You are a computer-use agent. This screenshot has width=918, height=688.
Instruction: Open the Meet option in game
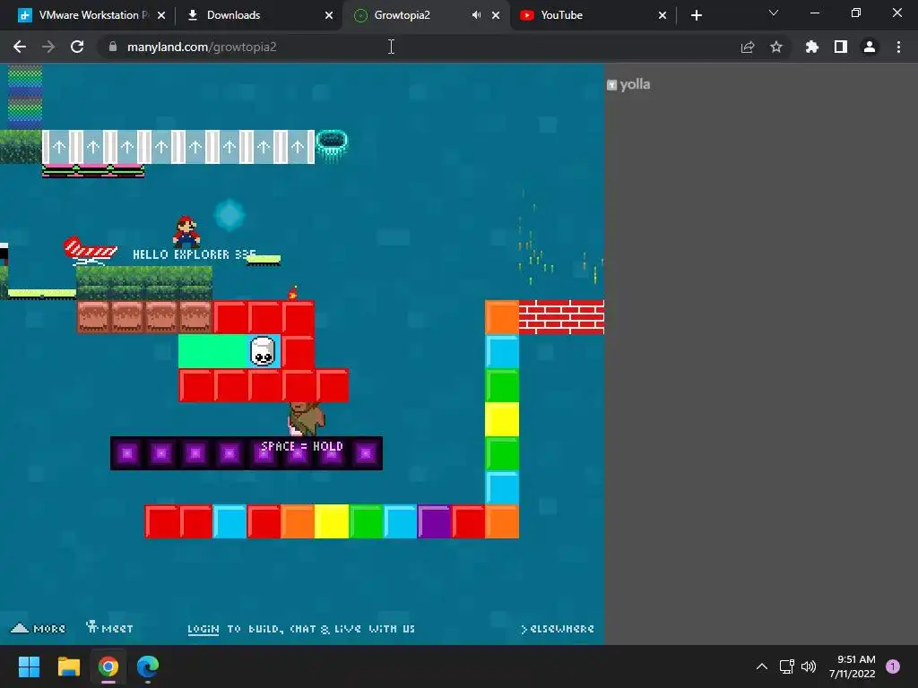pyautogui.click(x=109, y=628)
